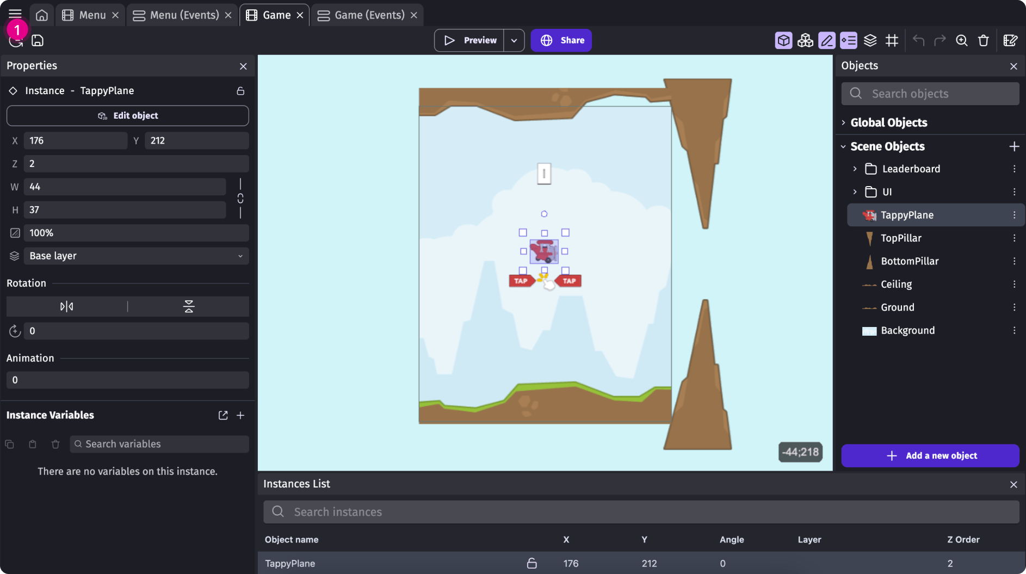
Task: Toggle keep aspect ratio link between W and H
Action: click(x=240, y=198)
